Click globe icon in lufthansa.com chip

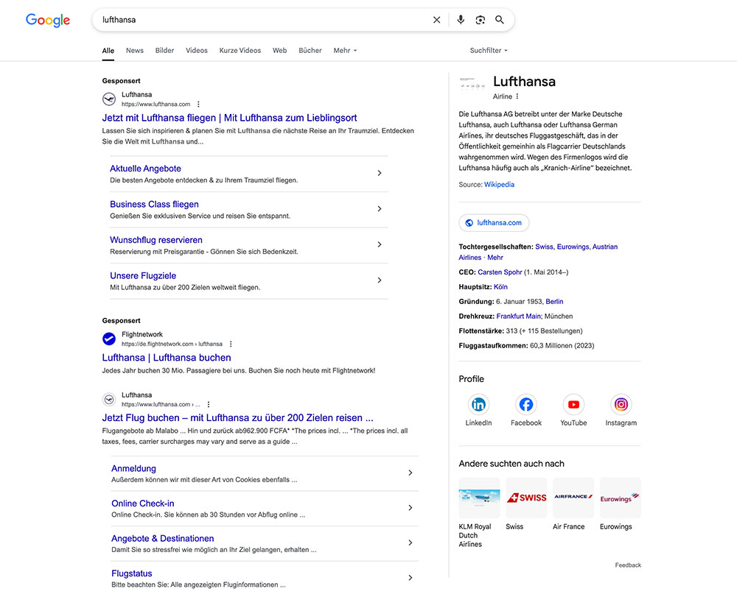(x=469, y=223)
